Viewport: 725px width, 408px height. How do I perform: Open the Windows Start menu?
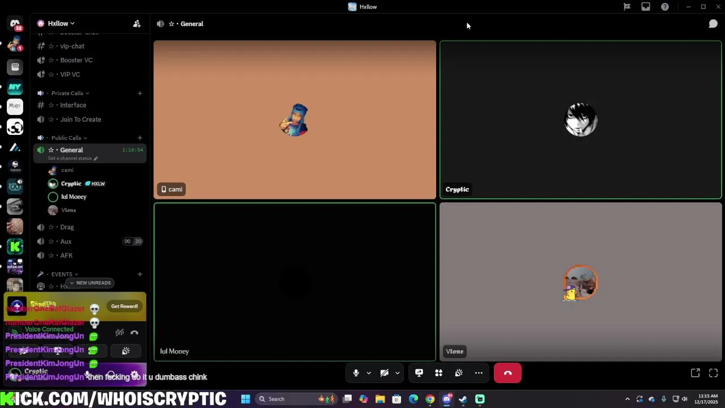(x=246, y=399)
